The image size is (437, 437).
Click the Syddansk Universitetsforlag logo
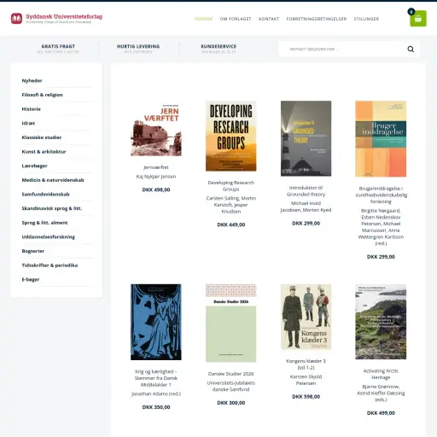(56, 18)
